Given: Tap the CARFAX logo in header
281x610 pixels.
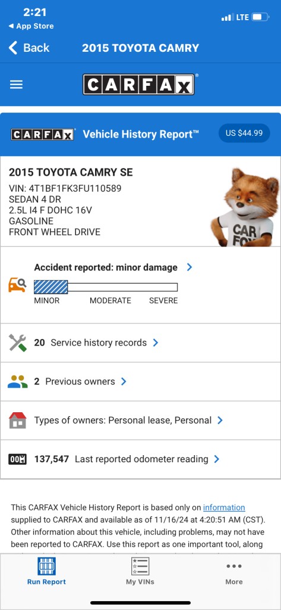Looking at the screenshot, I should click(138, 85).
